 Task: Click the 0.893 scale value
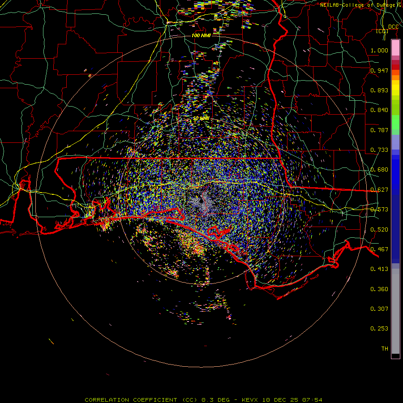coord(379,90)
